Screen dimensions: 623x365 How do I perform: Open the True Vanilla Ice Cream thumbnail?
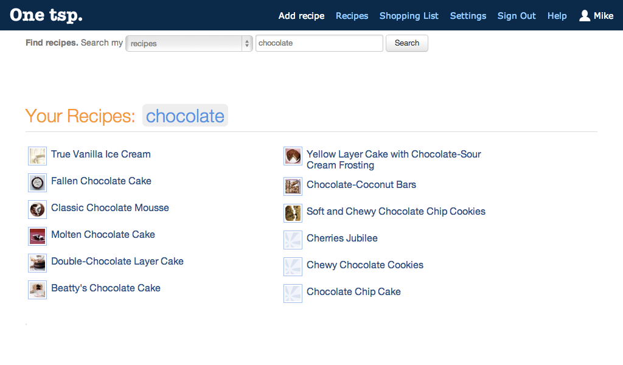click(37, 156)
